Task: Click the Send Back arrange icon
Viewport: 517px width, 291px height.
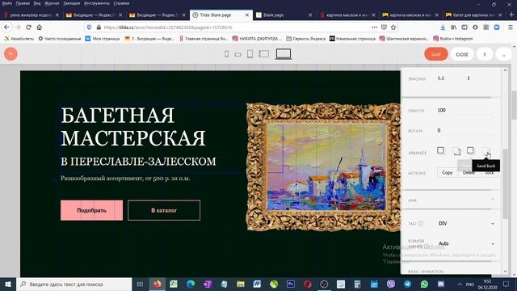Action: [486, 152]
